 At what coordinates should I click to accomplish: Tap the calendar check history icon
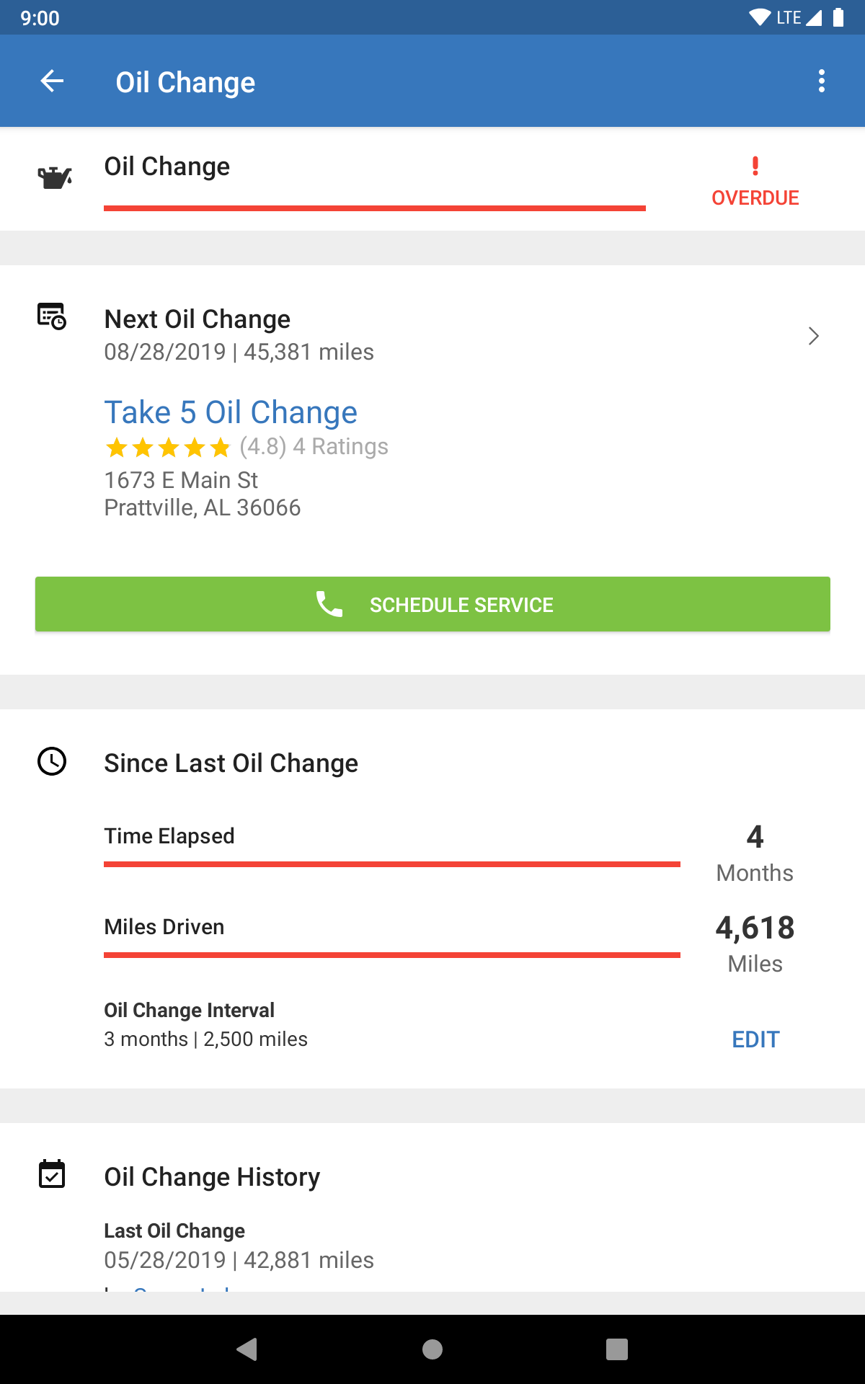52,1174
